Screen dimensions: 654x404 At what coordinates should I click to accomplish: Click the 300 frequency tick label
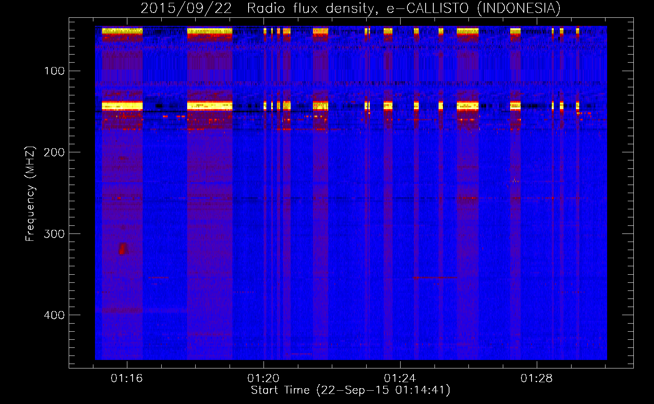pyautogui.click(x=54, y=234)
